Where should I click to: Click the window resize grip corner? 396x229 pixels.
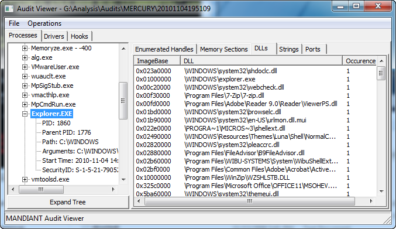tap(387, 220)
